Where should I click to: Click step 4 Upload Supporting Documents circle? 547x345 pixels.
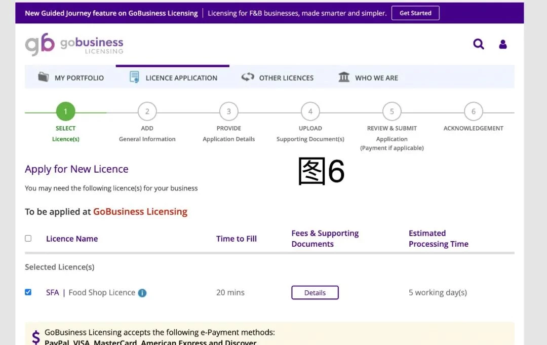[x=310, y=111]
